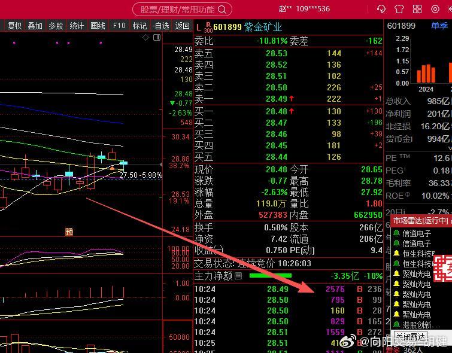Screen dimensions: 452x353
Task: Click the 最低 value 27.92
Action: [372, 192]
